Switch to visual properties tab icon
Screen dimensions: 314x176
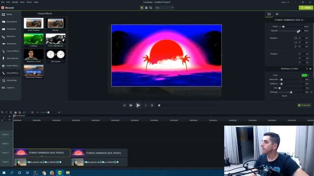tap(269, 14)
